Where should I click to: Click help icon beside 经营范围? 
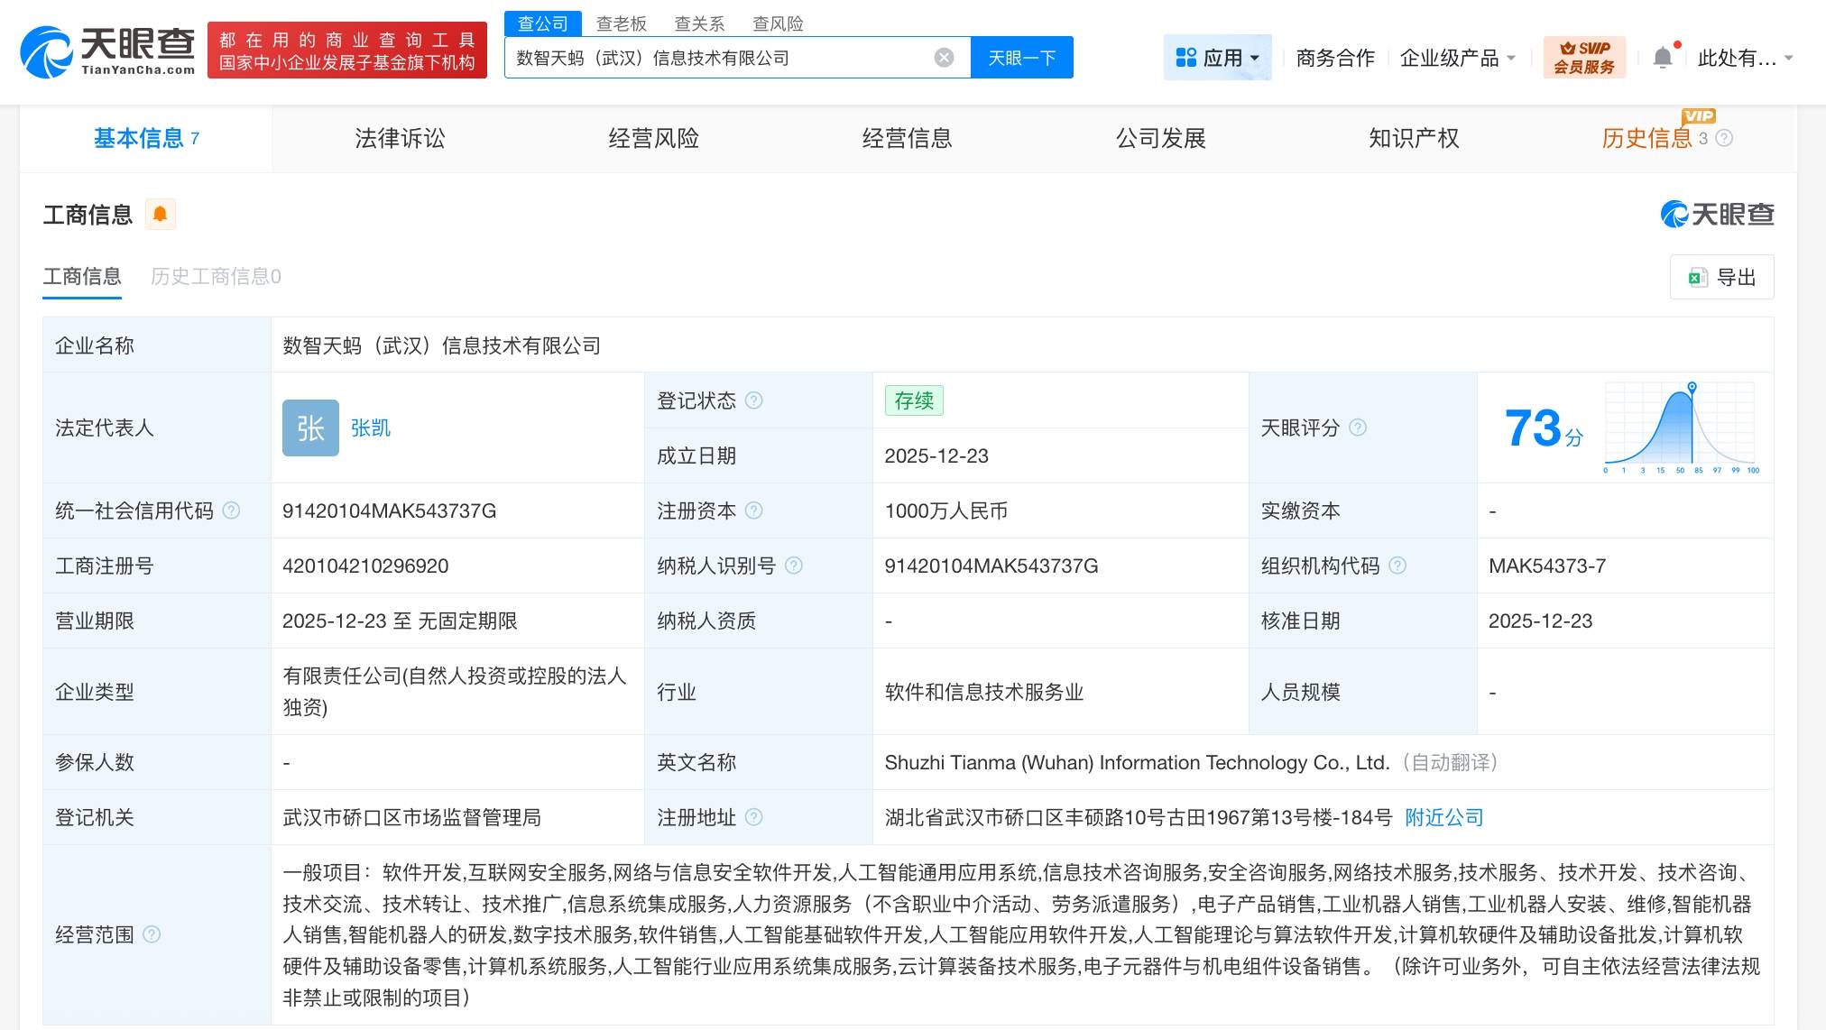(152, 934)
